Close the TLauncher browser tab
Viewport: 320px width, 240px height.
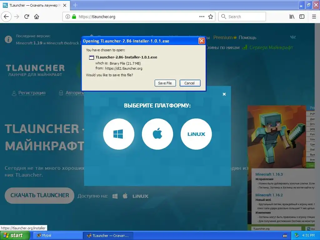[x=65, y=5]
